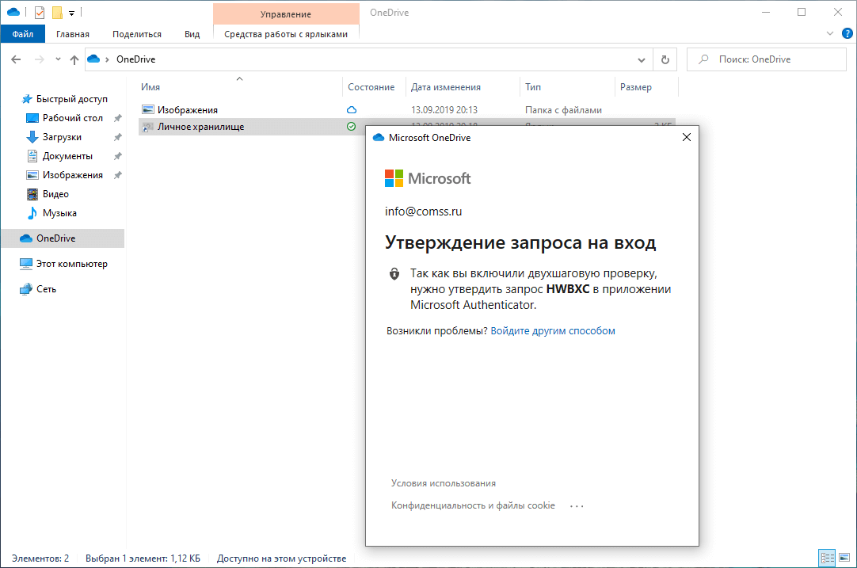This screenshot has height=568, width=857.
Task: Click the OneDrive cloud icon in the title bar
Action: (13, 12)
